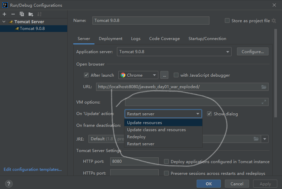Add a new run configuration
282x189 pixels.
4,14
